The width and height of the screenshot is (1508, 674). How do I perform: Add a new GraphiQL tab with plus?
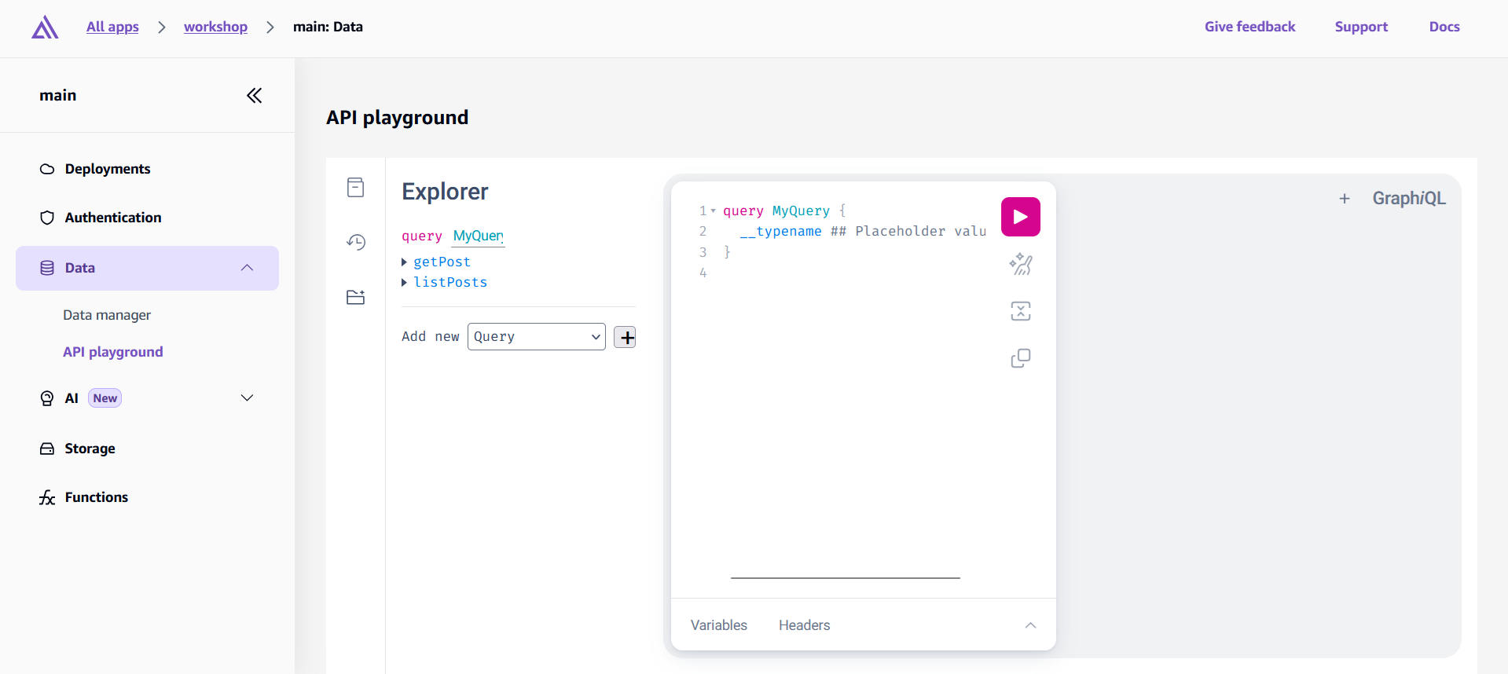(x=1345, y=199)
